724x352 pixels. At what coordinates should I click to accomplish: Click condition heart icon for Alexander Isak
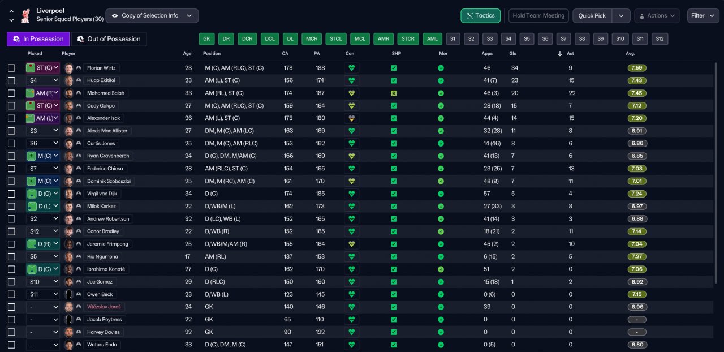(x=351, y=118)
